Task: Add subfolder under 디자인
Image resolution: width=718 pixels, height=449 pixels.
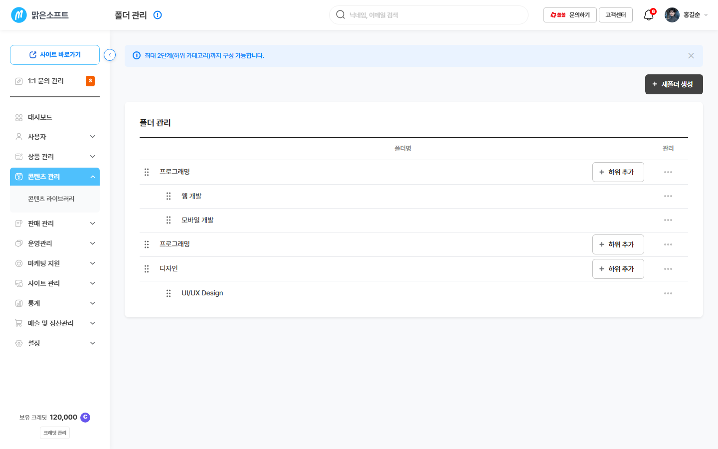Action: [x=618, y=269]
